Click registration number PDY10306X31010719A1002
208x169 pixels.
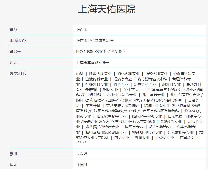(x=101, y=52)
